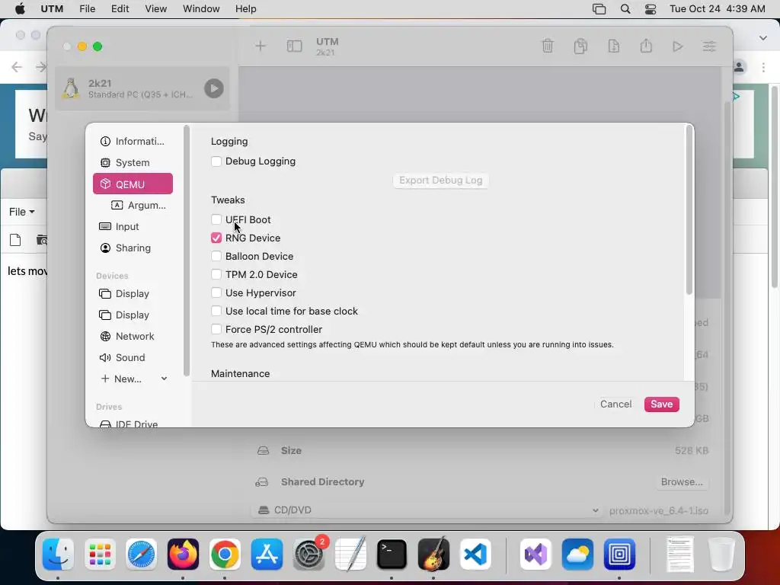
Task: Select the QEMU settings section
Action: point(133,184)
